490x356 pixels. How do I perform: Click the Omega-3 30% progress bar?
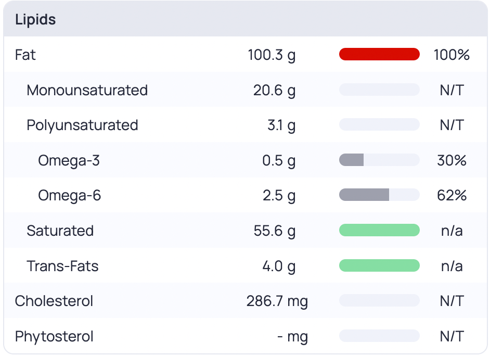pyautogui.click(x=379, y=160)
